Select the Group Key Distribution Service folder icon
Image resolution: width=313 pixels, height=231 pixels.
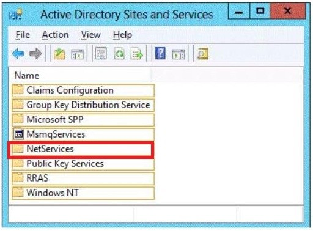[x=18, y=105]
